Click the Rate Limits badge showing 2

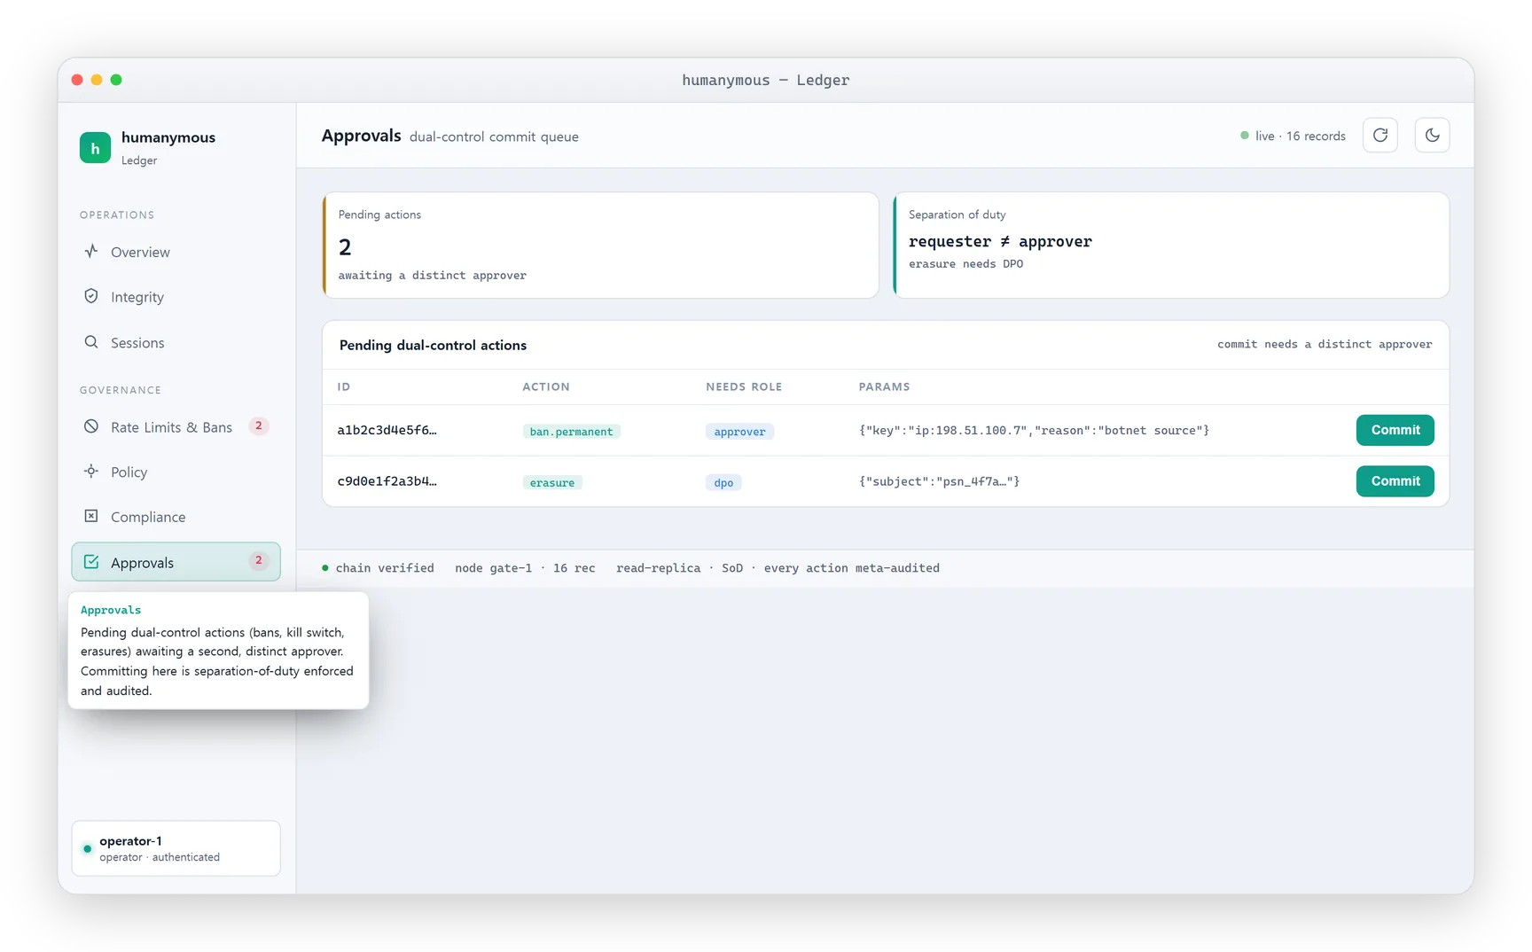pos(259,426)
